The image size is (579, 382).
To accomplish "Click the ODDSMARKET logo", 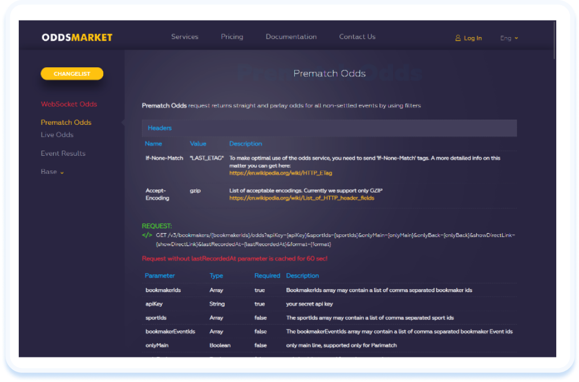I will tap(76, 36).
